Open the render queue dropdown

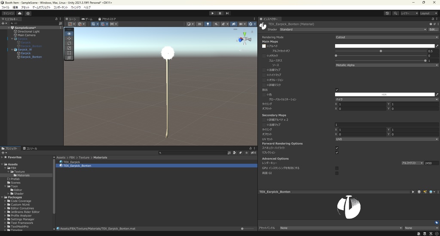point(412,163)
